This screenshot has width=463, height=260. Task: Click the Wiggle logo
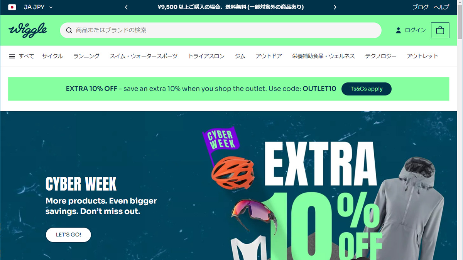[28, 30]
